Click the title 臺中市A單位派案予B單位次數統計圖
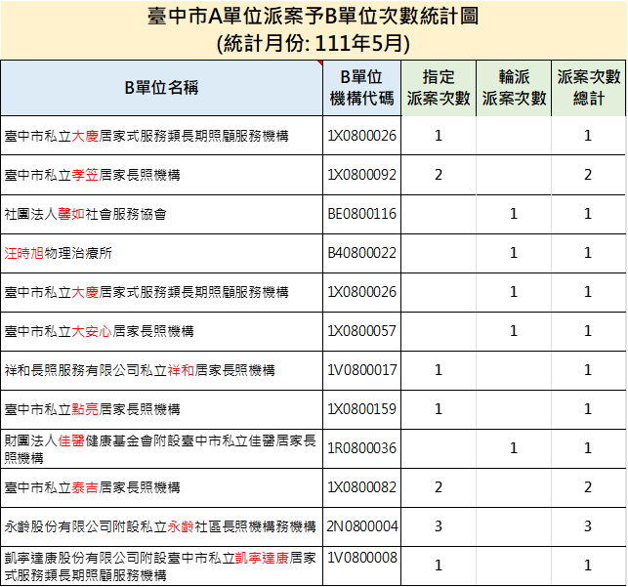 click(x=313, y=17)
